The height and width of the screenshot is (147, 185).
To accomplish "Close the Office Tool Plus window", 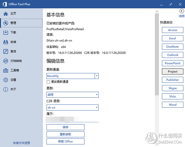I will point(180,4).
